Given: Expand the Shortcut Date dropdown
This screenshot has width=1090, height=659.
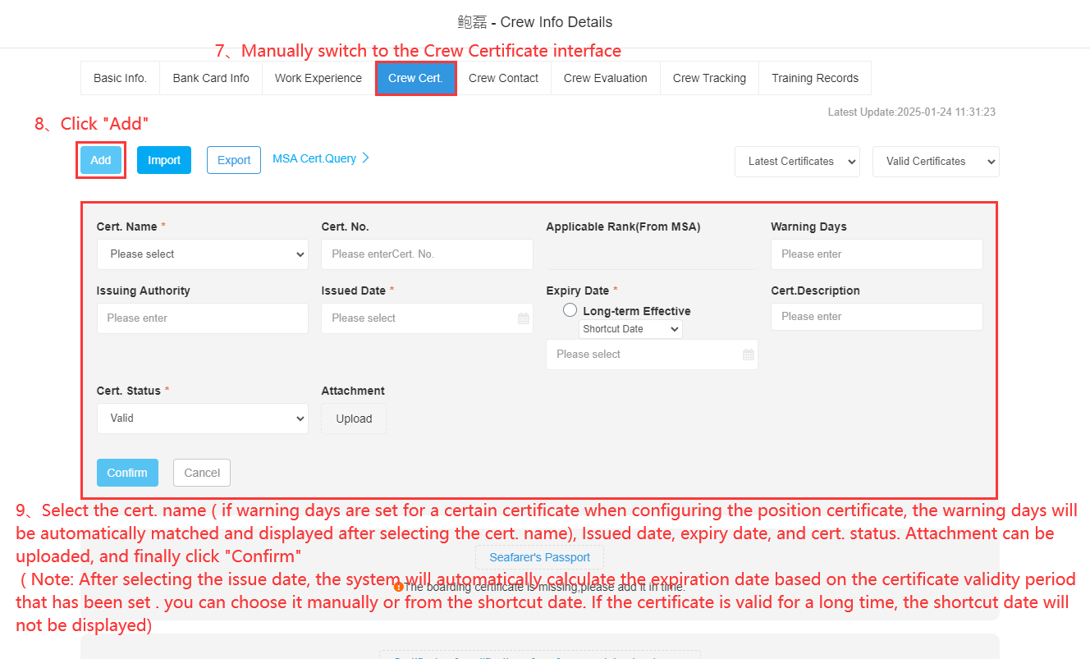Looking at the screenshot, I should pos(630,329).
